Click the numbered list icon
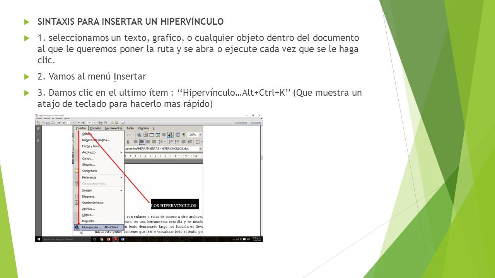This screenshot has height=278, width=495. pyautogui.click(x=171, y=142)
